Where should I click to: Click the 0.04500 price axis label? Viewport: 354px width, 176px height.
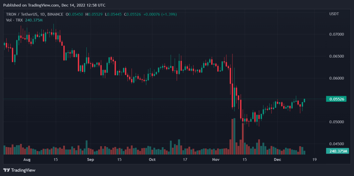pos(336,144)
